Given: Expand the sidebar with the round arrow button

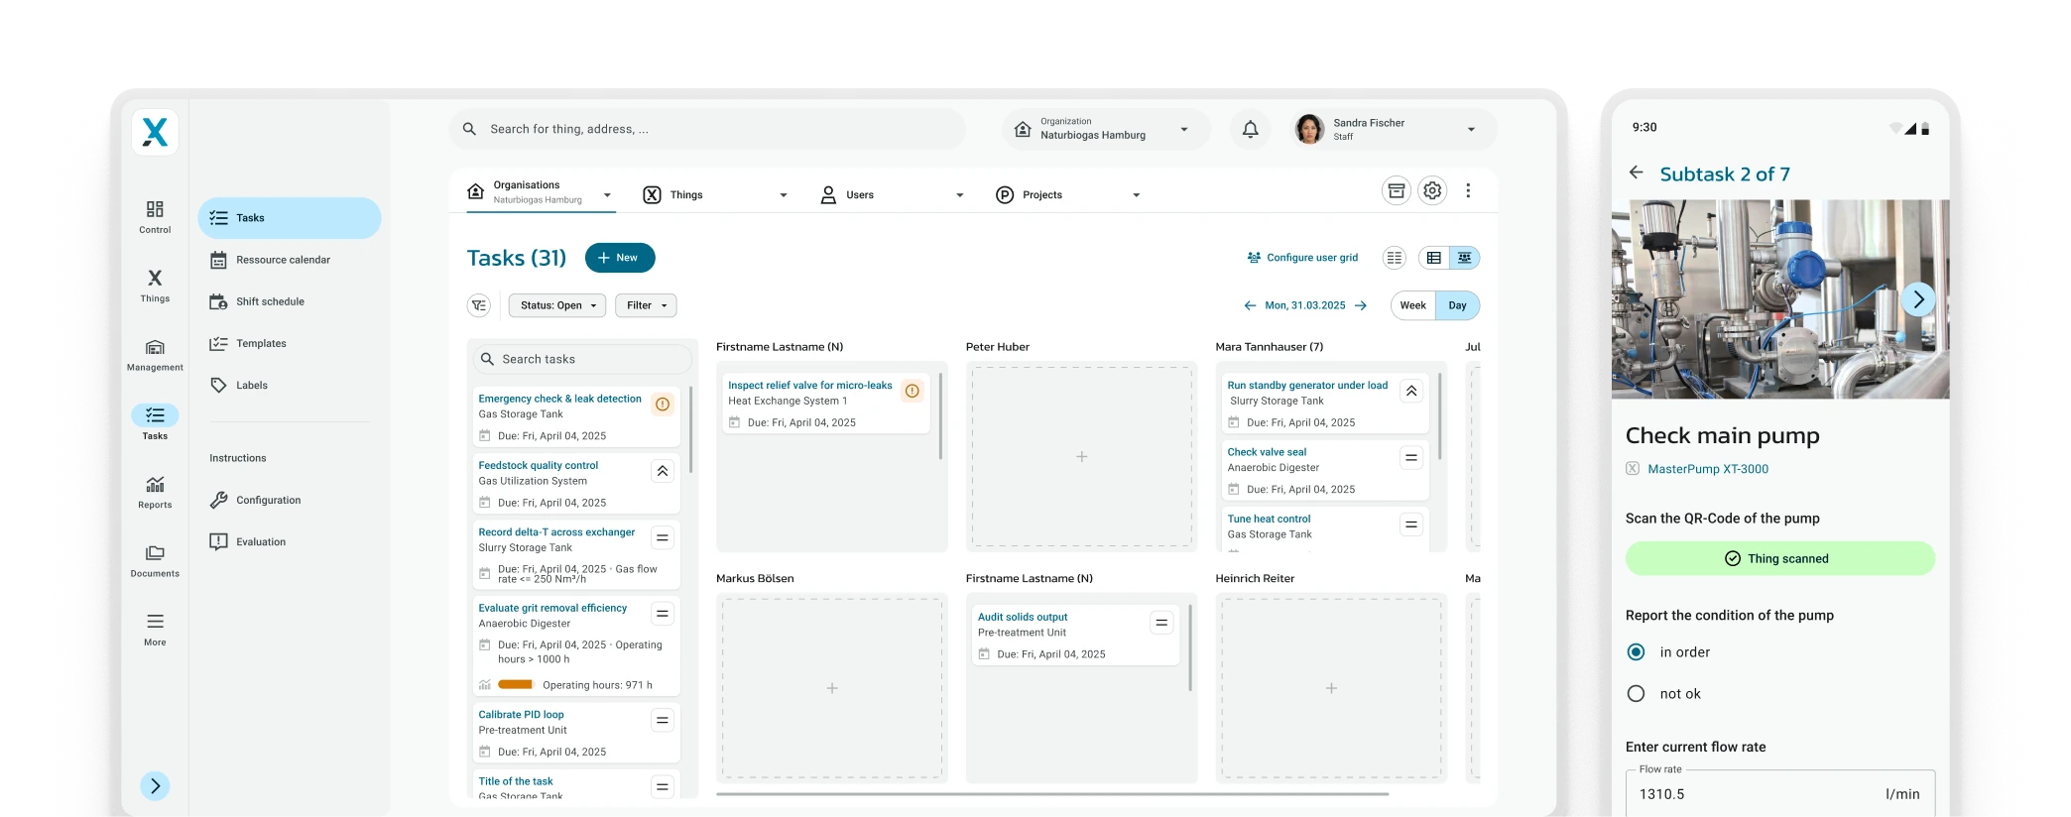Looking at the screenshot, I should pyautogui.click(x=155, y=786).
